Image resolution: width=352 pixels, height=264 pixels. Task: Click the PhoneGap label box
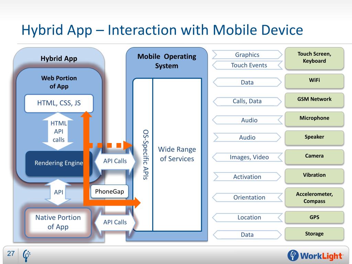point(110,191)
